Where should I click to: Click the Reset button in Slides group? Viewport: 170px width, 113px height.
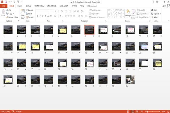click(x=29, y=14)
